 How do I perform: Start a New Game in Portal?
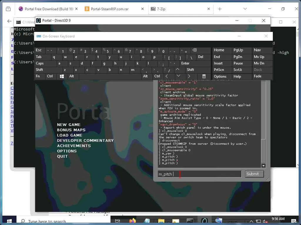(68, 125)
